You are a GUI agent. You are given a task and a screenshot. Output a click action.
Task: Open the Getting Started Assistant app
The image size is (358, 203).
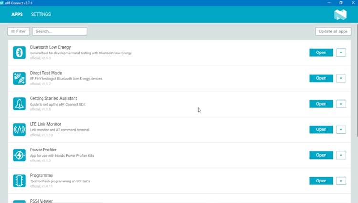point(321,104)
